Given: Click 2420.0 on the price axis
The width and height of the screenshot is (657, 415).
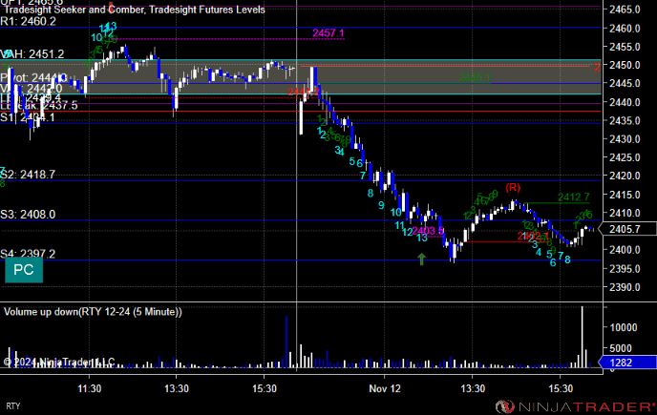Looking at the screenshot, I should tap(625, 176).
